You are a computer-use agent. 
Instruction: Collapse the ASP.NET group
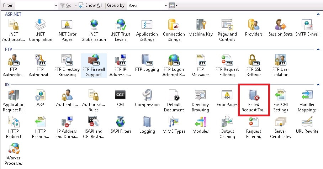(318, 14)
